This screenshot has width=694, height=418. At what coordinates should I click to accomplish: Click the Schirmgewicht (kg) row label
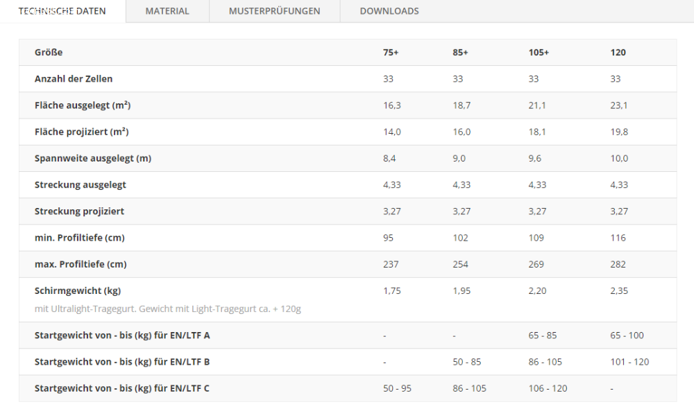point(78,291)
